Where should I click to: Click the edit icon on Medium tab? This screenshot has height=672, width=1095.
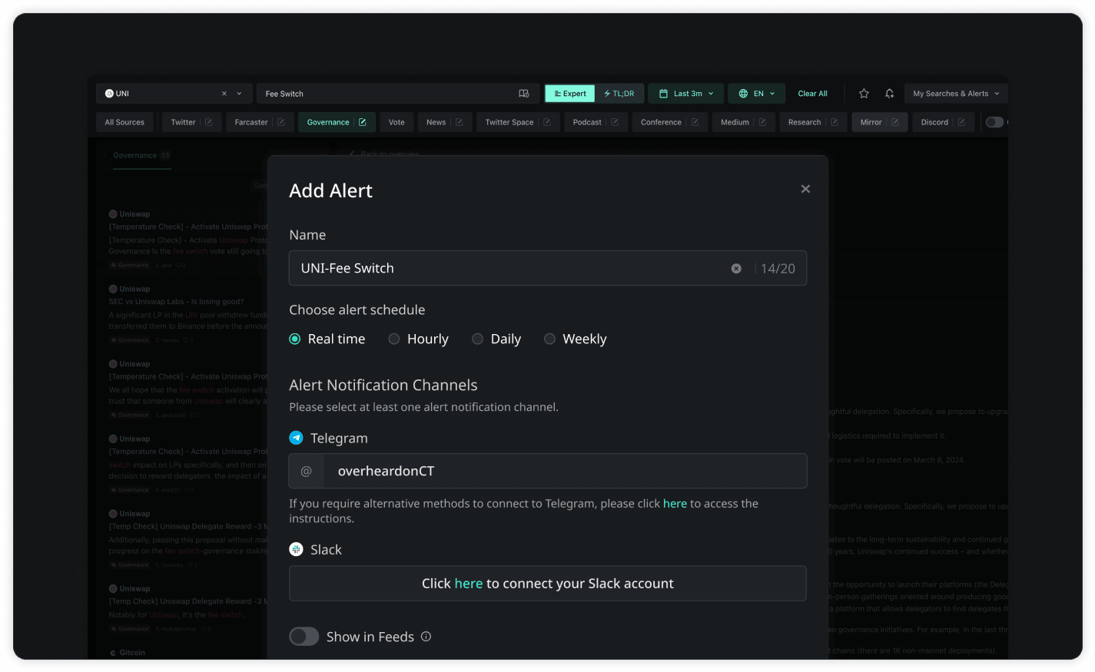click(762, 122)
